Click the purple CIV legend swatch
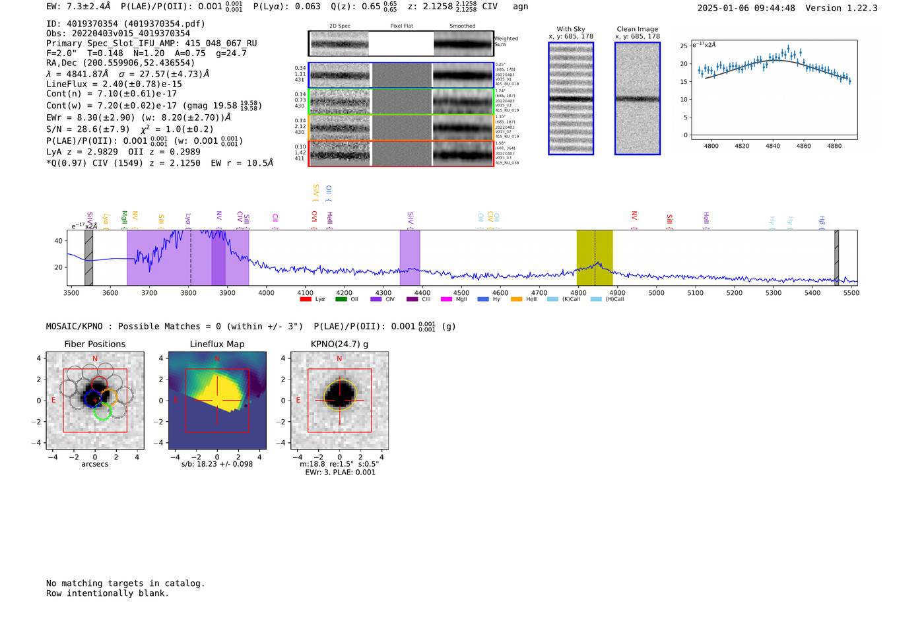The image size is (924, 629). tap(376, 299)
